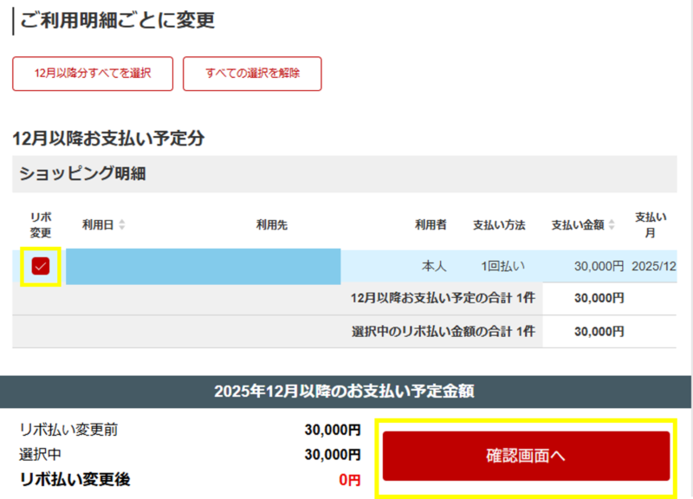Select the 本人 cell in the row
Viewport: 693px width, 499px height.
coord(433,266)
